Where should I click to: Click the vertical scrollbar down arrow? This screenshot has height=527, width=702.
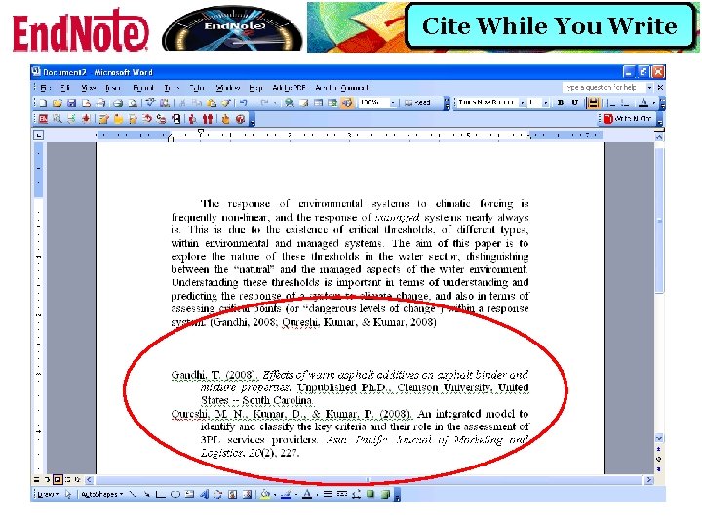click(659, 438)
